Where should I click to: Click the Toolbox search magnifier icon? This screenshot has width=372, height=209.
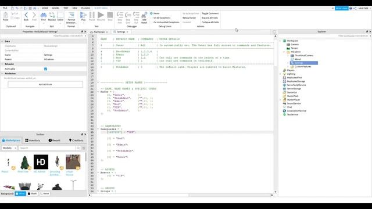click(78, 148)
